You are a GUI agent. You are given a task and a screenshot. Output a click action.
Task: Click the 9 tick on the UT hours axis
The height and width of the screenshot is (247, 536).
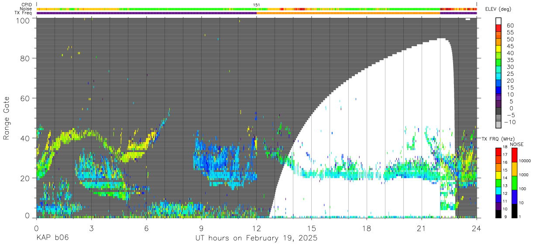(201, 228)
